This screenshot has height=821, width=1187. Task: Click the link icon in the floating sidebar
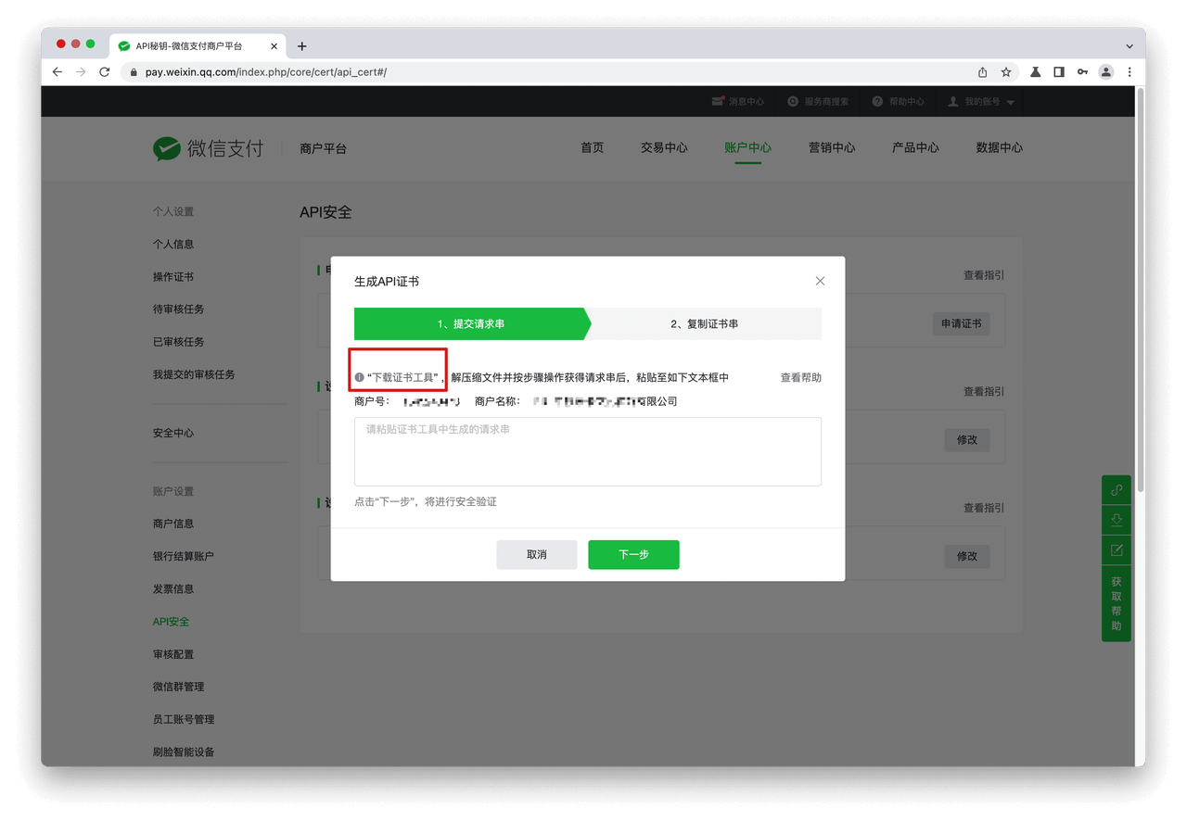(1116, 489)
